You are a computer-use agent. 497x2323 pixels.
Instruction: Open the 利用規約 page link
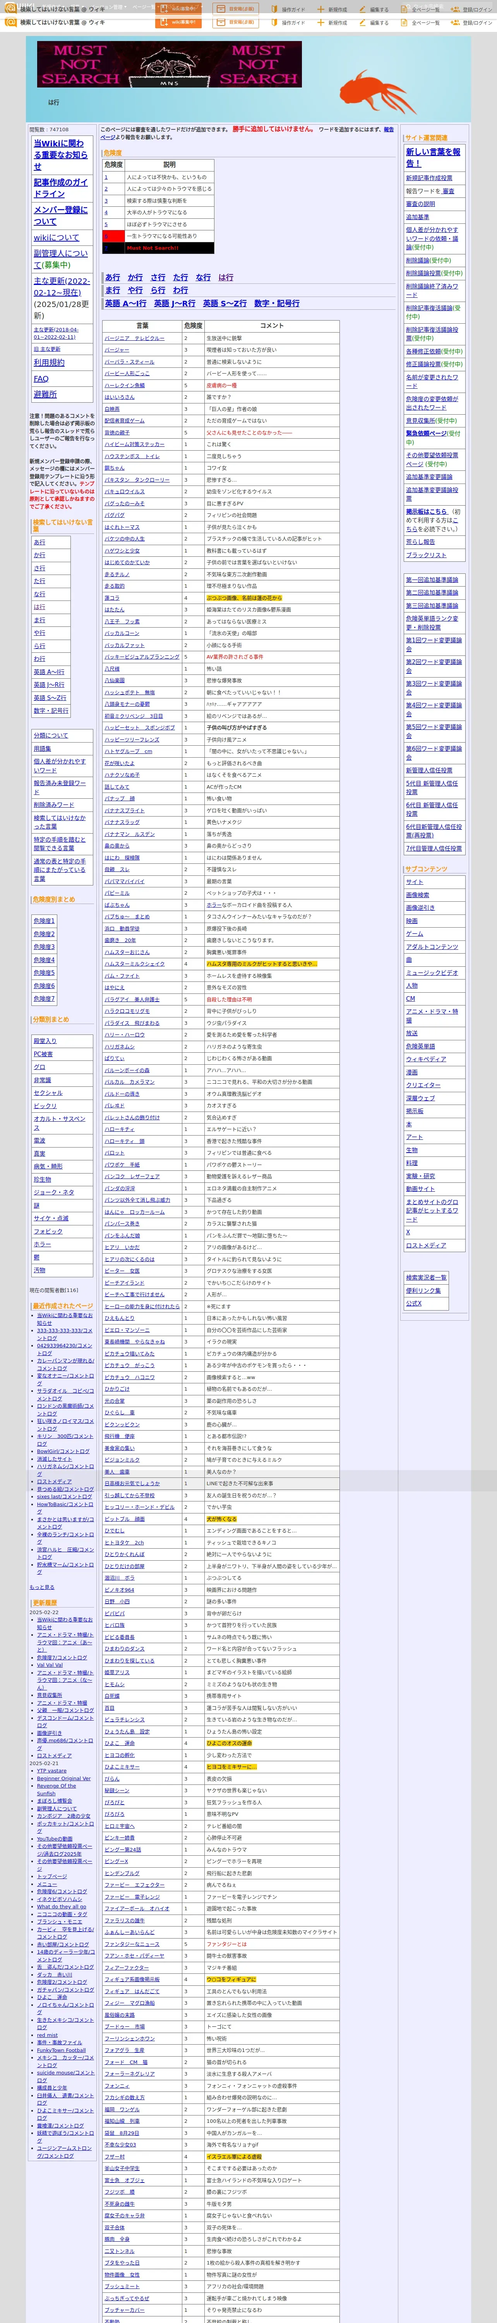pyautogui.click(x=49, y=362)
